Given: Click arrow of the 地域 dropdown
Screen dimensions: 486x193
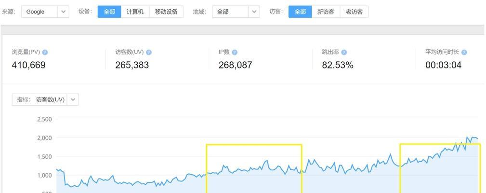Looking at the screenshot, I should [254, 12].
